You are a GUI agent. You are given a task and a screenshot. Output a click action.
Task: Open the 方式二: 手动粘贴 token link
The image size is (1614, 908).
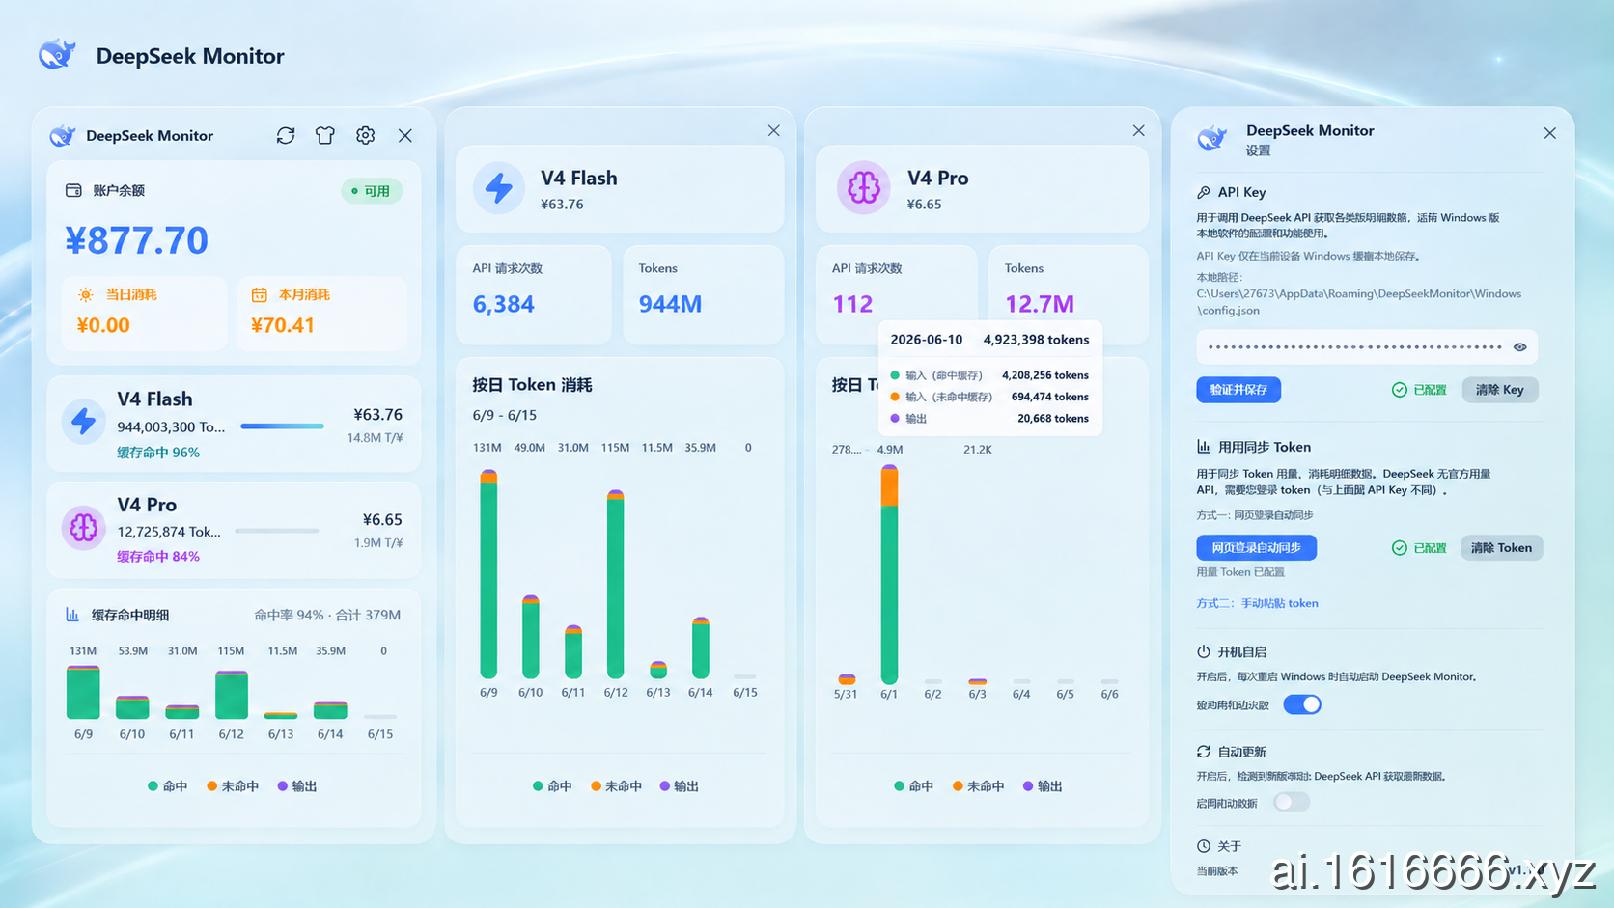point(1257,603)
